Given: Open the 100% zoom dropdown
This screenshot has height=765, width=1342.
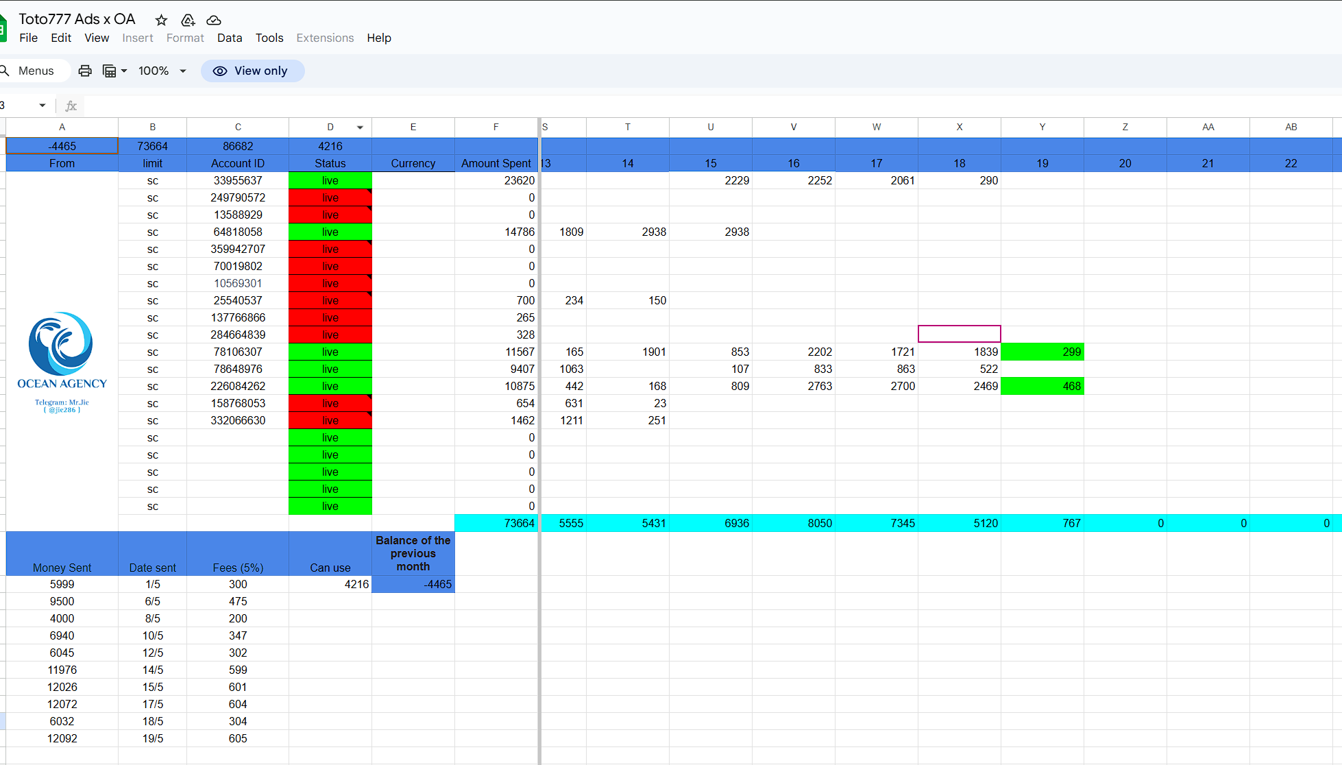Looking at the screenshot, I should click(x=162, y=71).
